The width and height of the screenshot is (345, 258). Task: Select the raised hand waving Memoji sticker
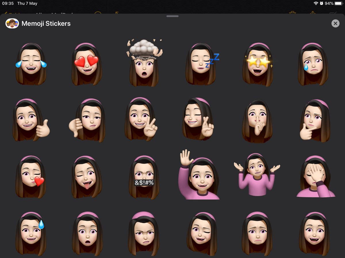pos(199,174)
